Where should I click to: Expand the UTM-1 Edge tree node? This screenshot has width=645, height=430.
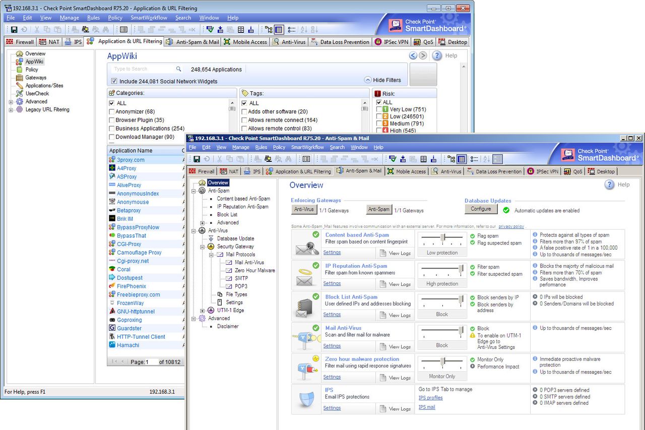203,311
